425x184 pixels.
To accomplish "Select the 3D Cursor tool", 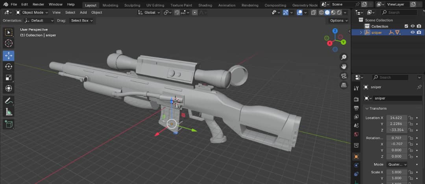I will point(9,43).
